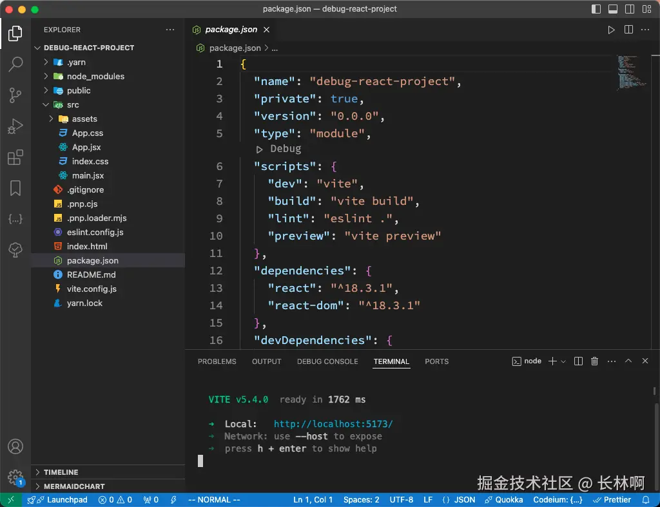Switch to the DEBUG CONSOLE tab

pyautogui.click(x=327, y=361)
